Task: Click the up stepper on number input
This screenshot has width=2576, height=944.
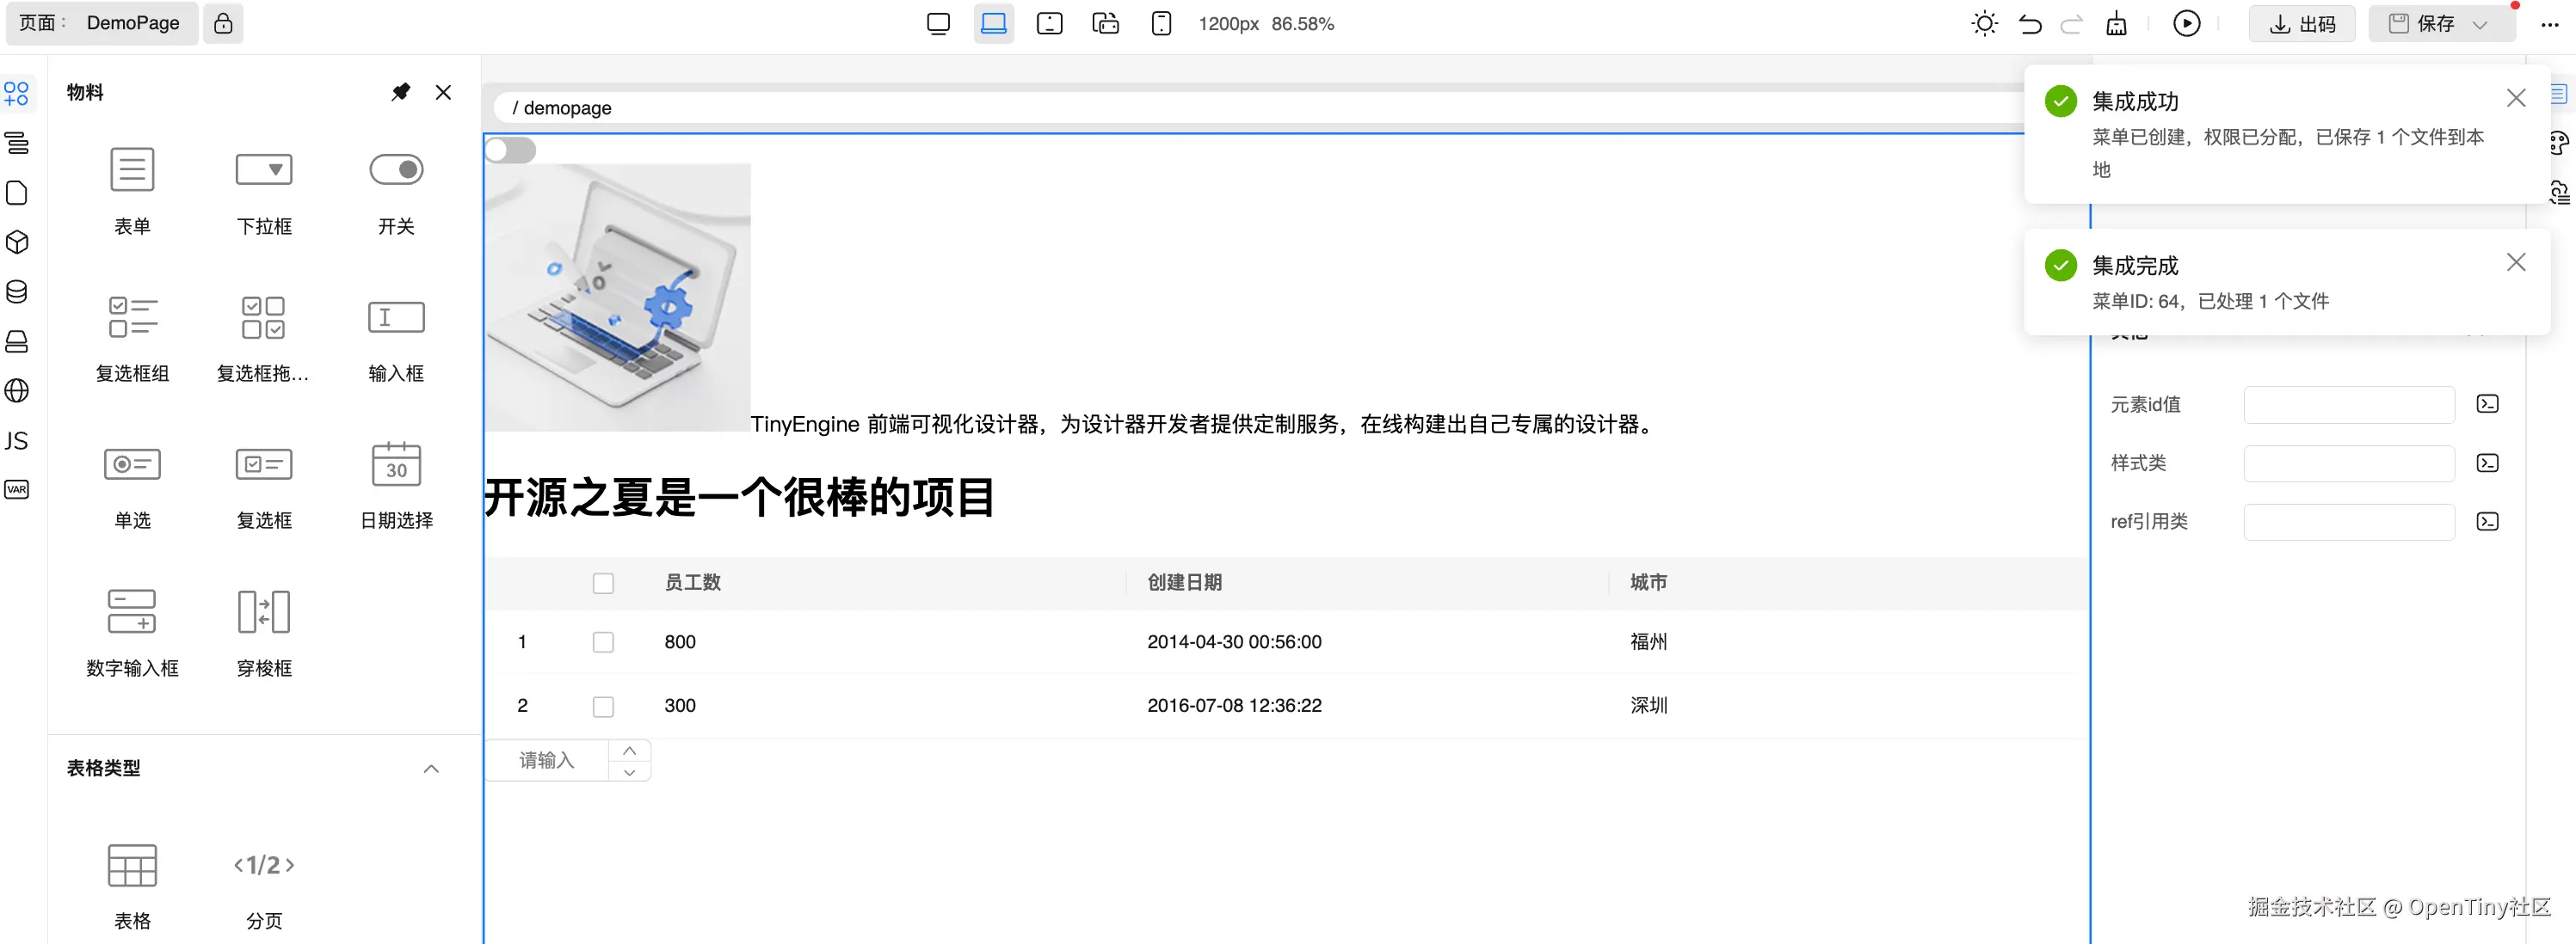Action: click(629, 751)
